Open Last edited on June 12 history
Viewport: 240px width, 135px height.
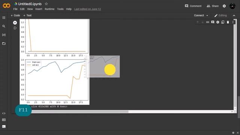(x=87, y=9)
